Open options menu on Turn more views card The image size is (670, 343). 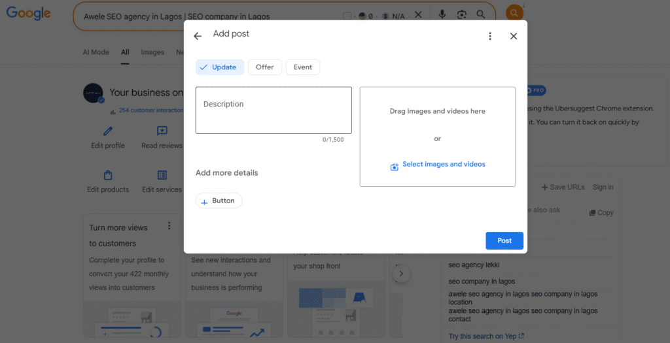coord(169,226)
